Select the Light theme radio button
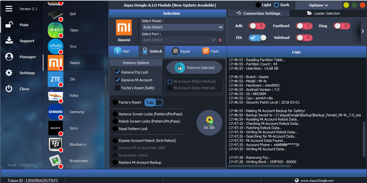This screenshot has height=183, width=367. pyautogui.click(x=258, y=5)
